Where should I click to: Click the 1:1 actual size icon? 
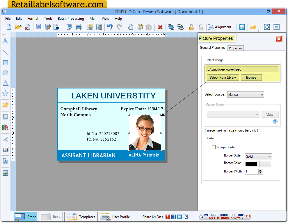click(x=276, y=27)
